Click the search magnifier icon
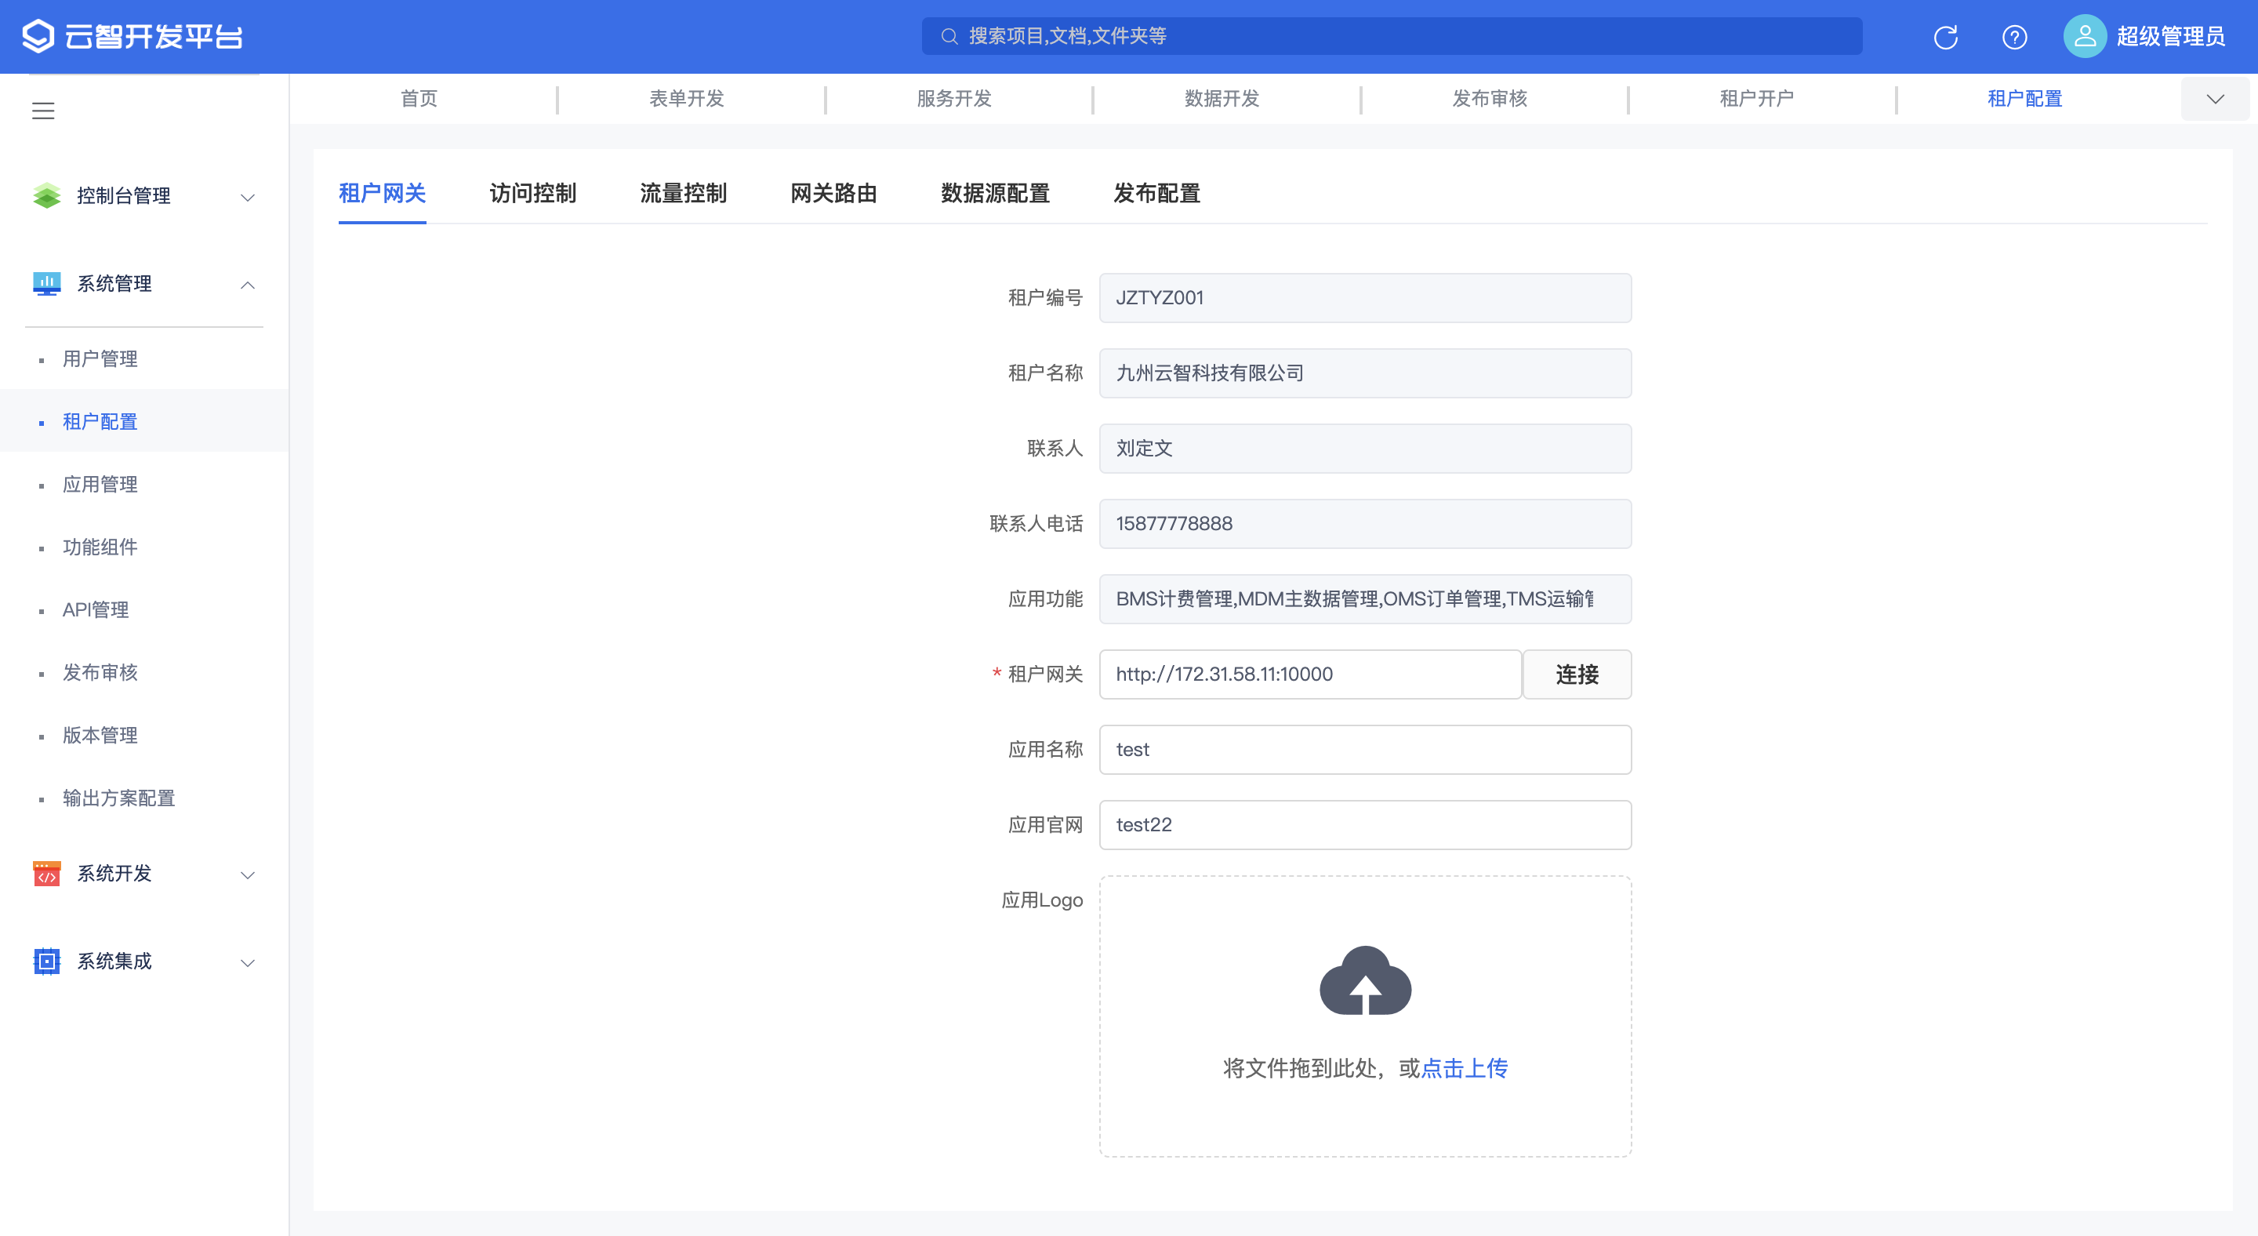This screenshot has height=1236, width=2258. [949, 36]
